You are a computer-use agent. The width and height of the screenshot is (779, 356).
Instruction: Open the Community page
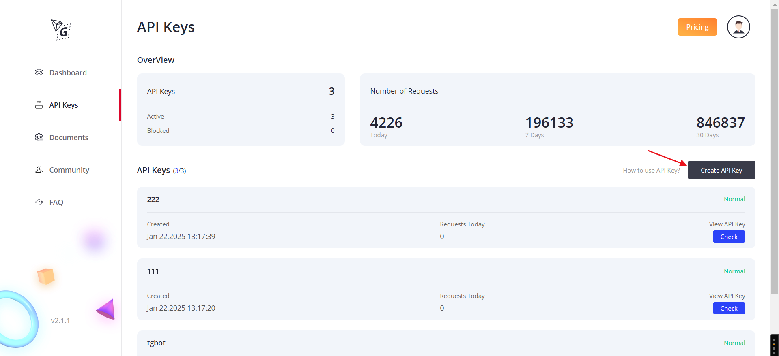click(69, 170)
